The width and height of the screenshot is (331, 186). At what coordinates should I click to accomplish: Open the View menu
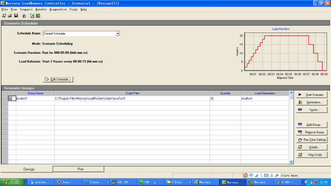pos(14,9)
